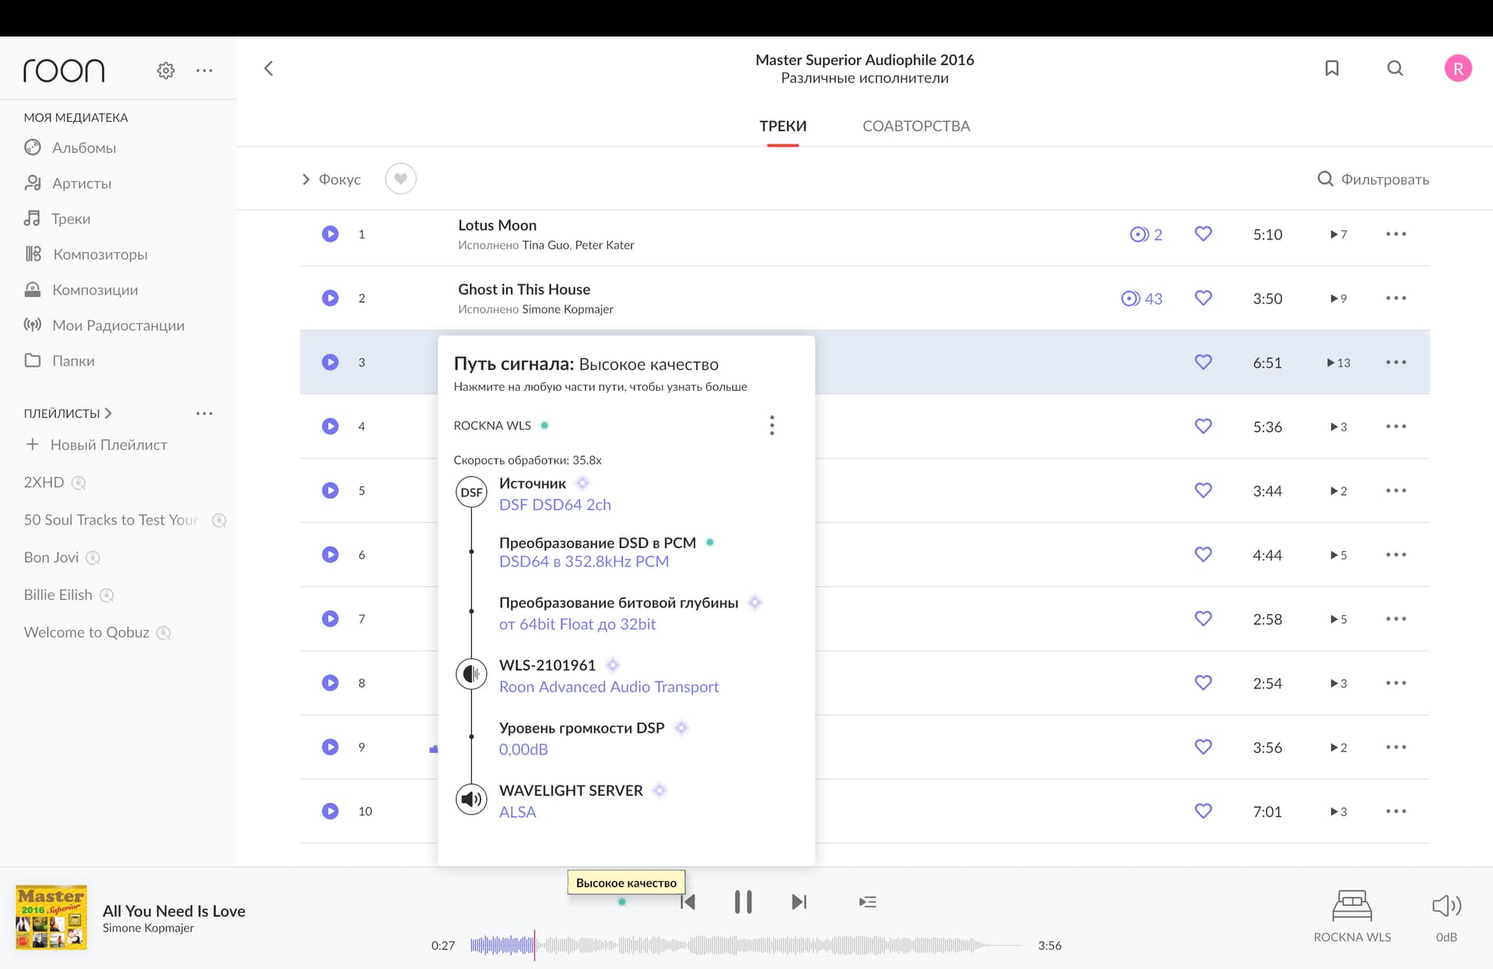Open the now playing album cover thumbnail
The width and height of the screenshot is (1493, 969).
[x=51, y=918]
